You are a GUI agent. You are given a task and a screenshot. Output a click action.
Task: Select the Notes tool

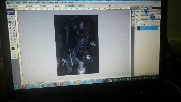(12, 42)
